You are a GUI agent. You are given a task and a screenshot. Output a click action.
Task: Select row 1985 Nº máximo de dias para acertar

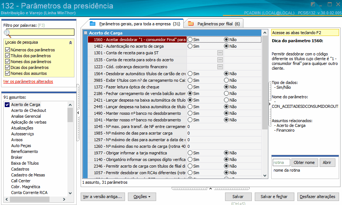[x=174, y=133]
